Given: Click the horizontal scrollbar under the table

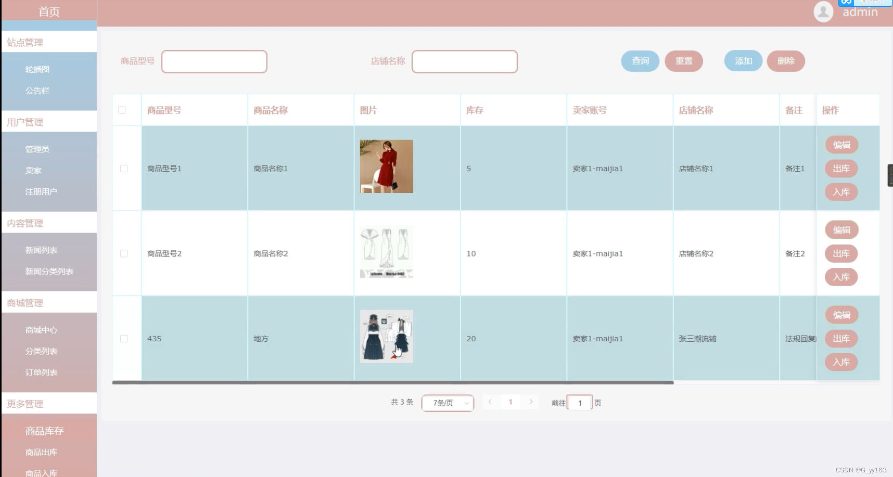Looking at the screenshot, I should click(x=393, y=383).
